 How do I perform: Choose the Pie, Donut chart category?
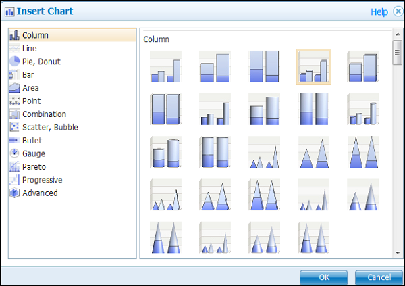coord(72,62)
